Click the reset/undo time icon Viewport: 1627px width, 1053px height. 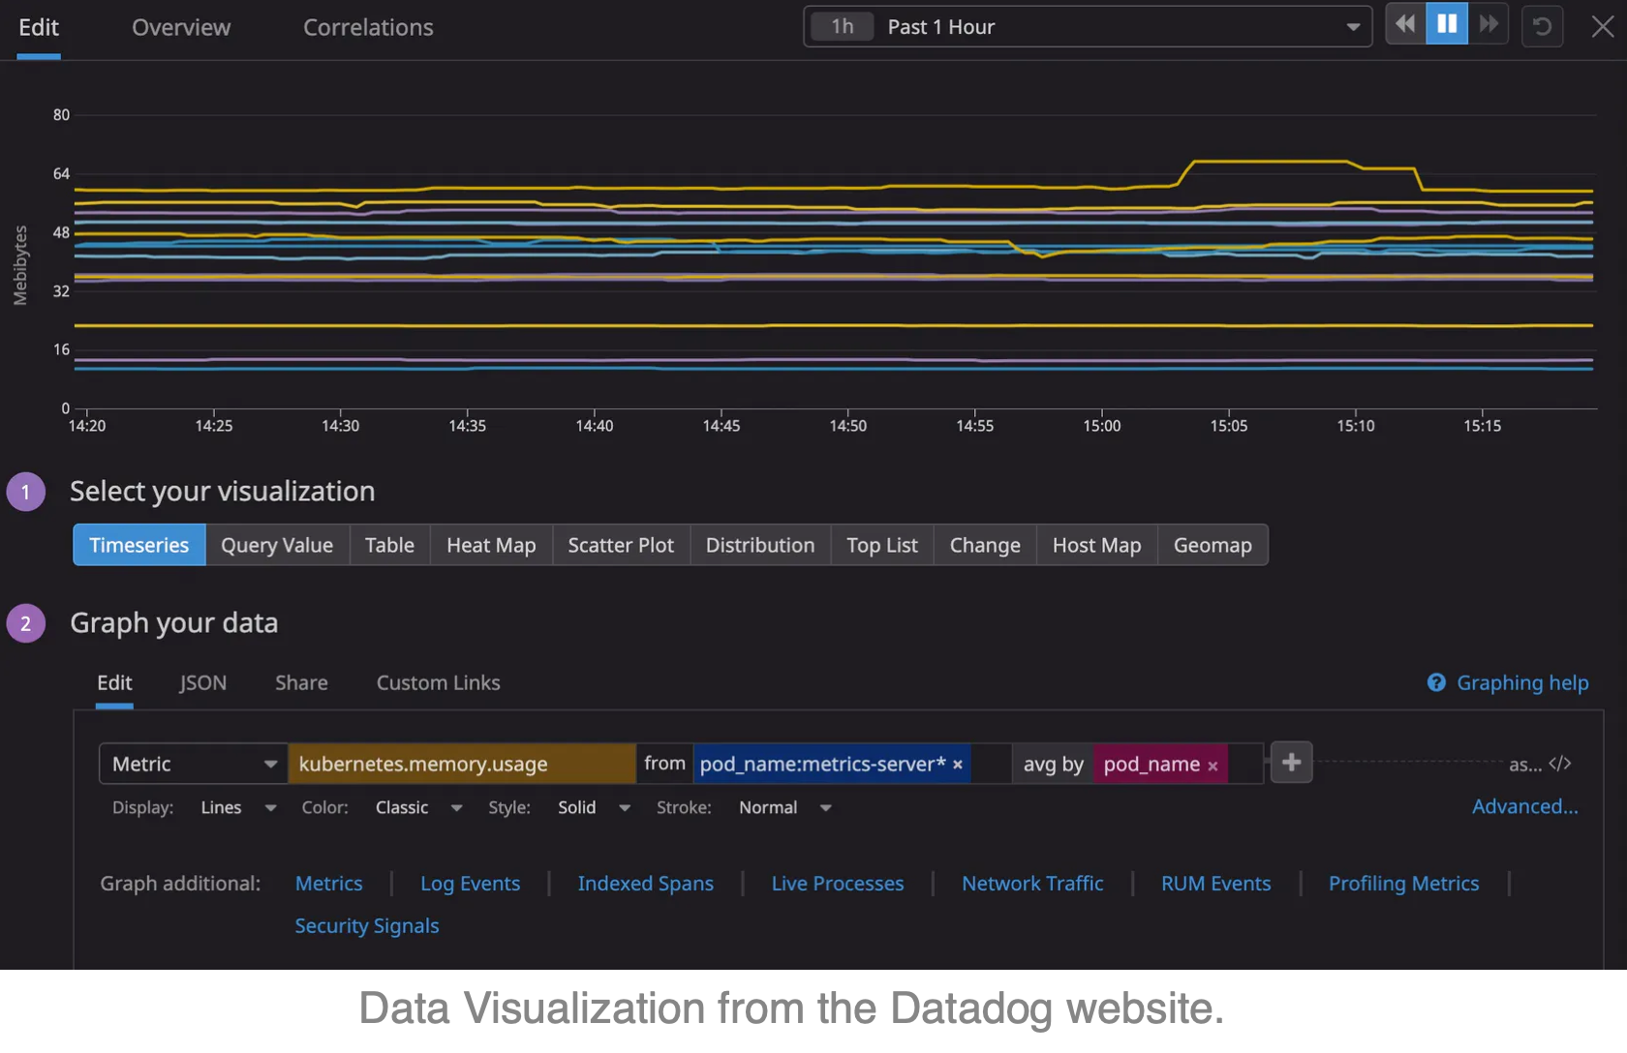coord(1543,26)
